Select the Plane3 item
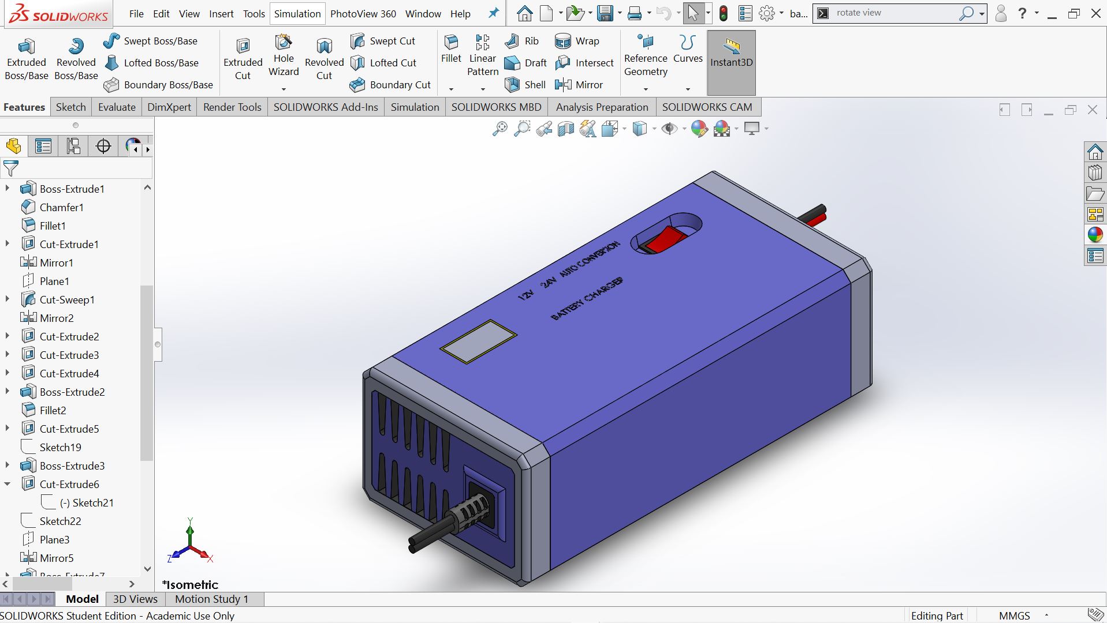The image size is (1107, 623). 46,539
